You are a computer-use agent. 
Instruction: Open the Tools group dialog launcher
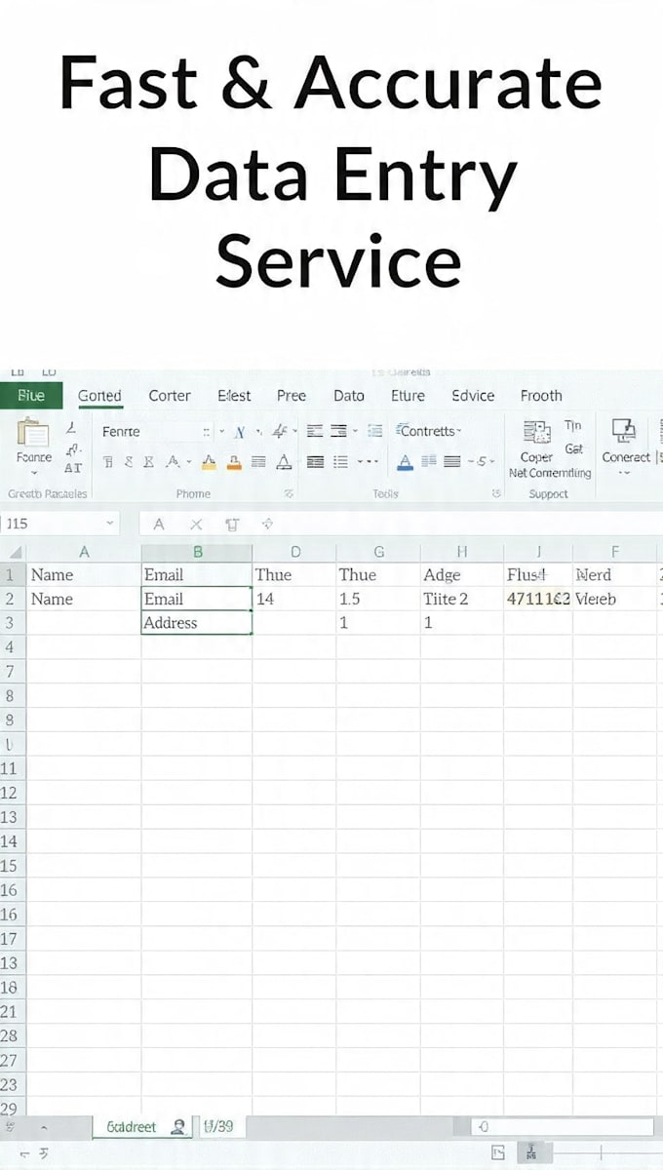click(496, 494)
